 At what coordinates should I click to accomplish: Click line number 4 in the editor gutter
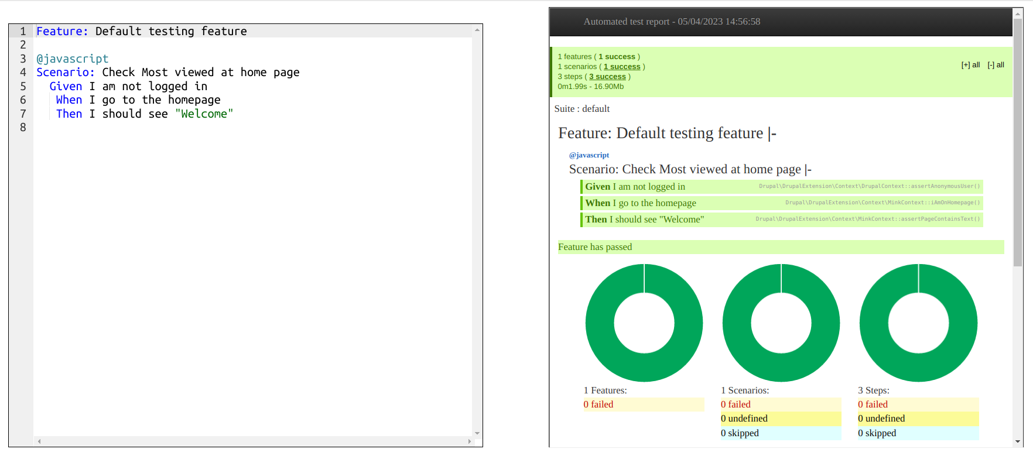tap(23, 73)
